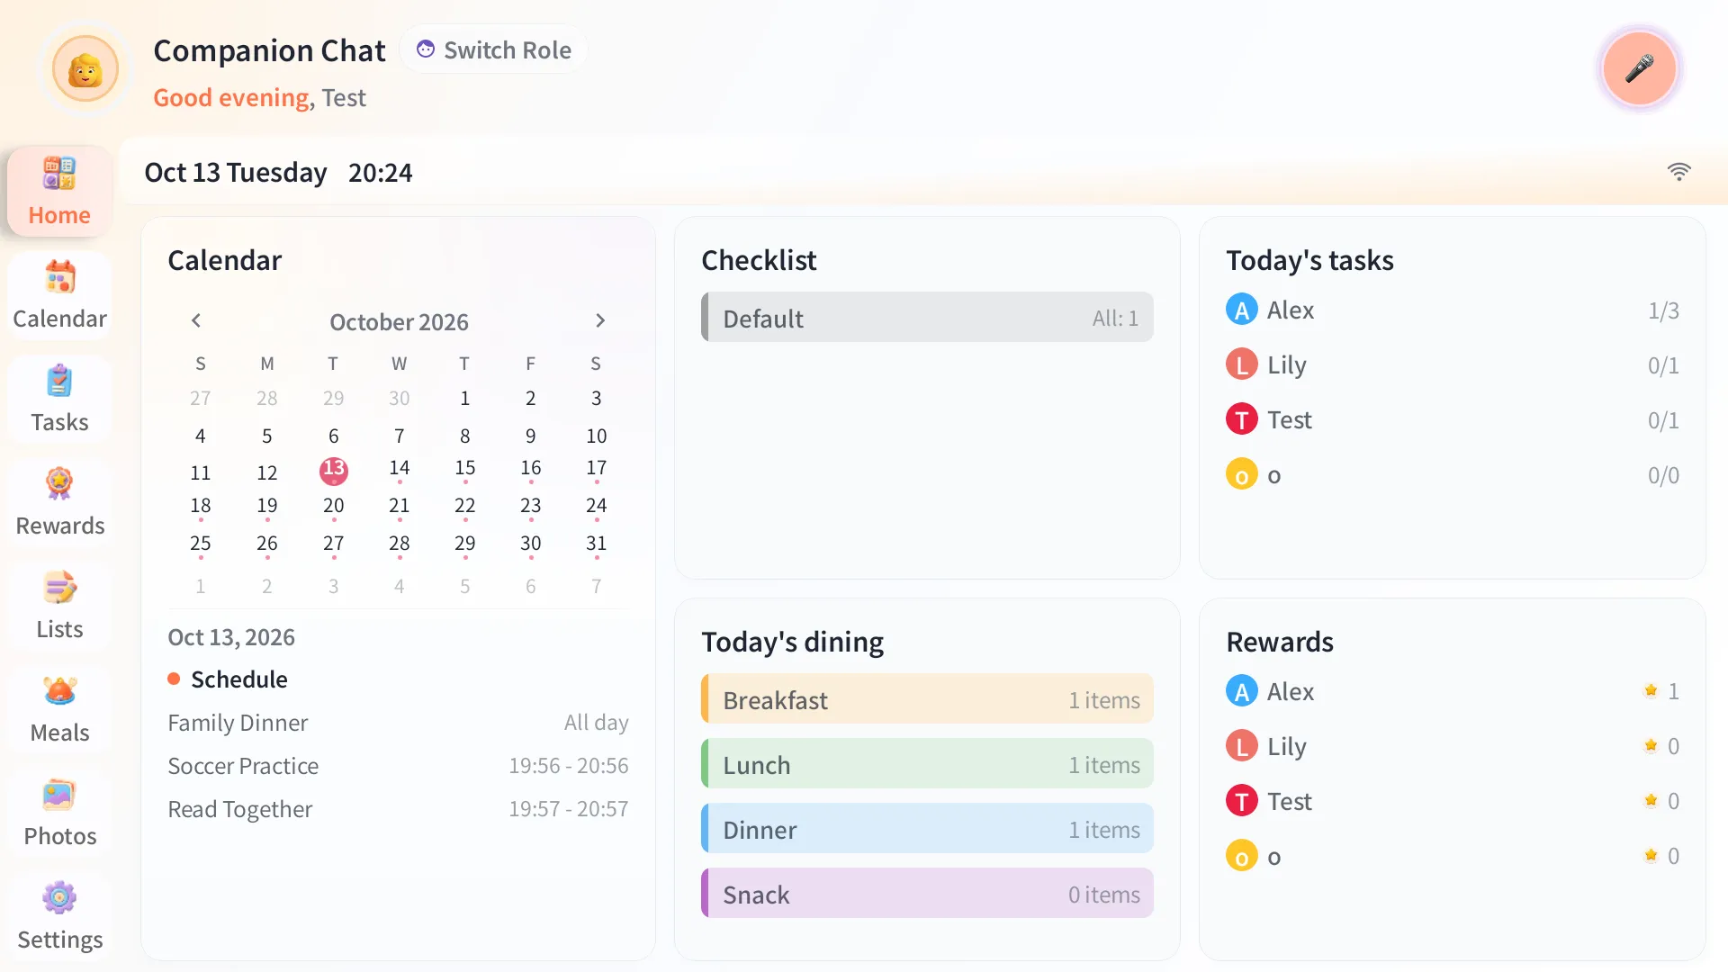Go to previous month in calendar
The image size is (1728, 972).
196,320
